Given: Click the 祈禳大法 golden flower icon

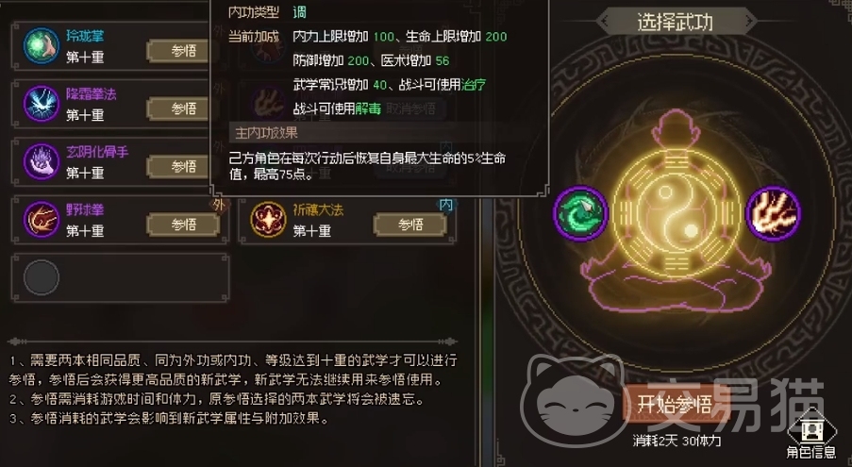Looking at the screenshot, I should coord(268,220).
